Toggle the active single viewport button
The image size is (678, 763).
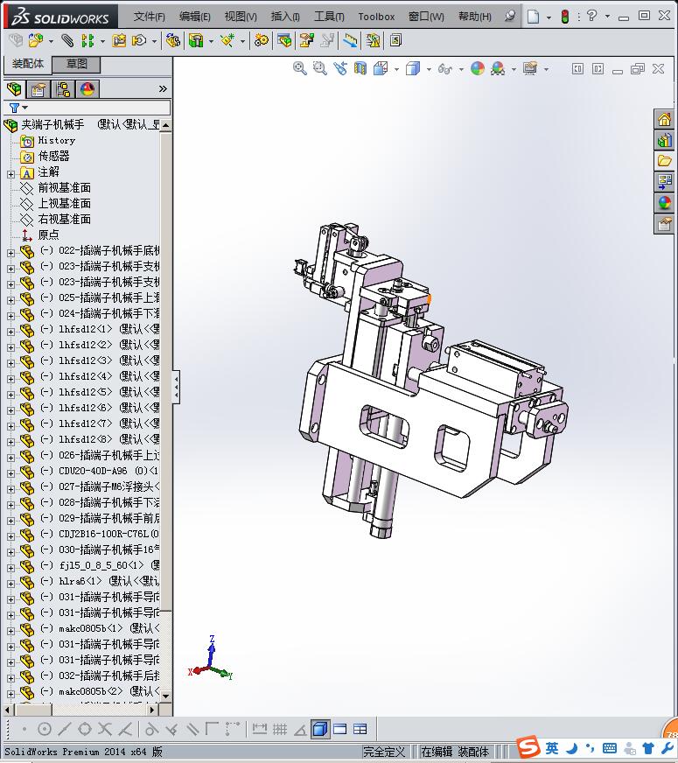point(320,729)
